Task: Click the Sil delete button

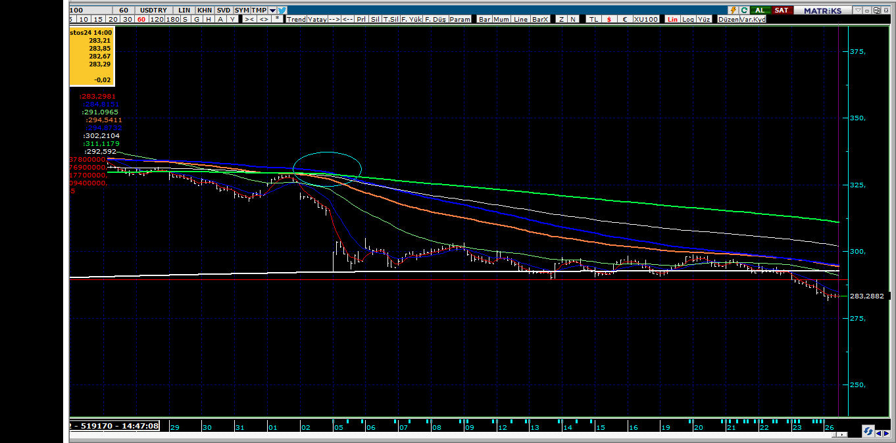Action: pos(375,20)
